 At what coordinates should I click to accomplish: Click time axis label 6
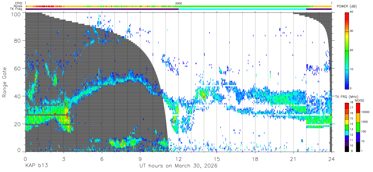tap(102, 159)
